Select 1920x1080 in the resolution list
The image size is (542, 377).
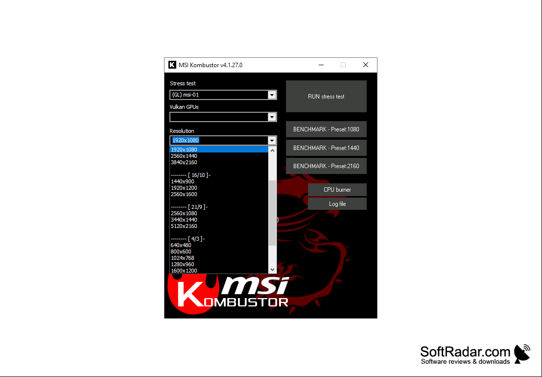(x=219, y=150)
